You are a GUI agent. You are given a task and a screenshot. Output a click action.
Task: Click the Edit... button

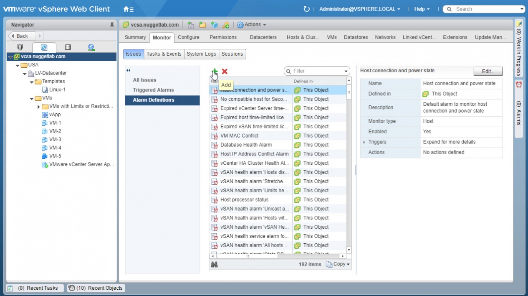tap(488, 71)
